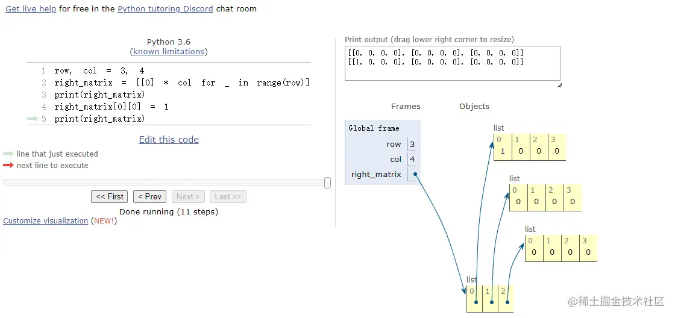Viewport: 675px width, 318px height.
Task: Click code line 4 right_matrix[0][0] = 1
Action: (111, 107)
